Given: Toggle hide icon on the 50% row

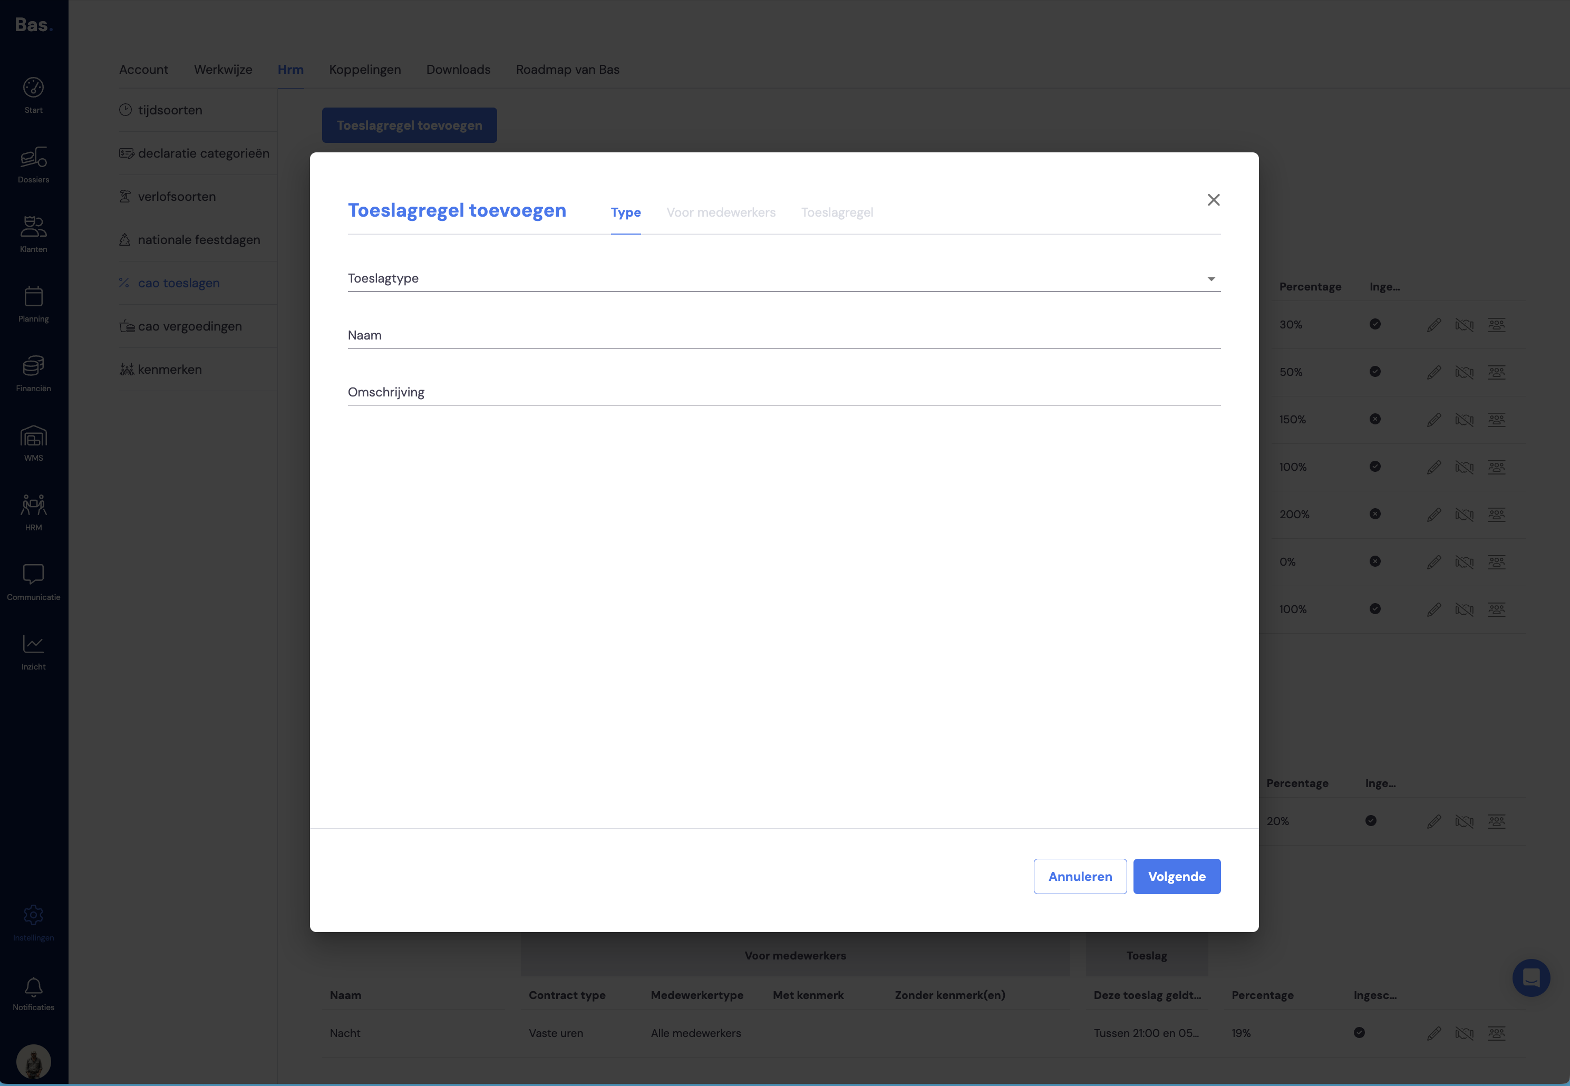Looking at the screenshot, I should coord(1465,372).
